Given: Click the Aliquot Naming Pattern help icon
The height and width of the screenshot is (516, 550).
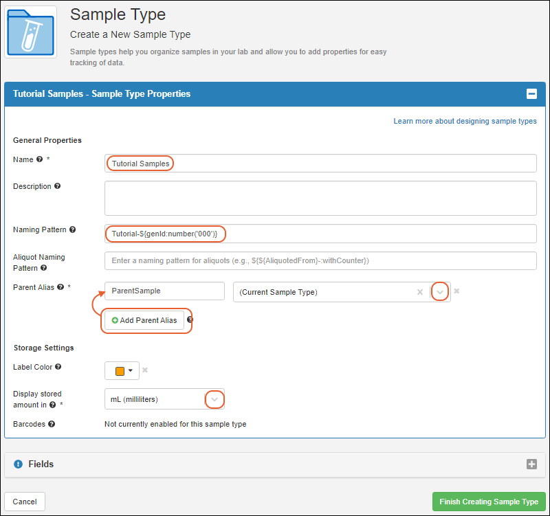Looking at the screenshot, I should [44, 268].
